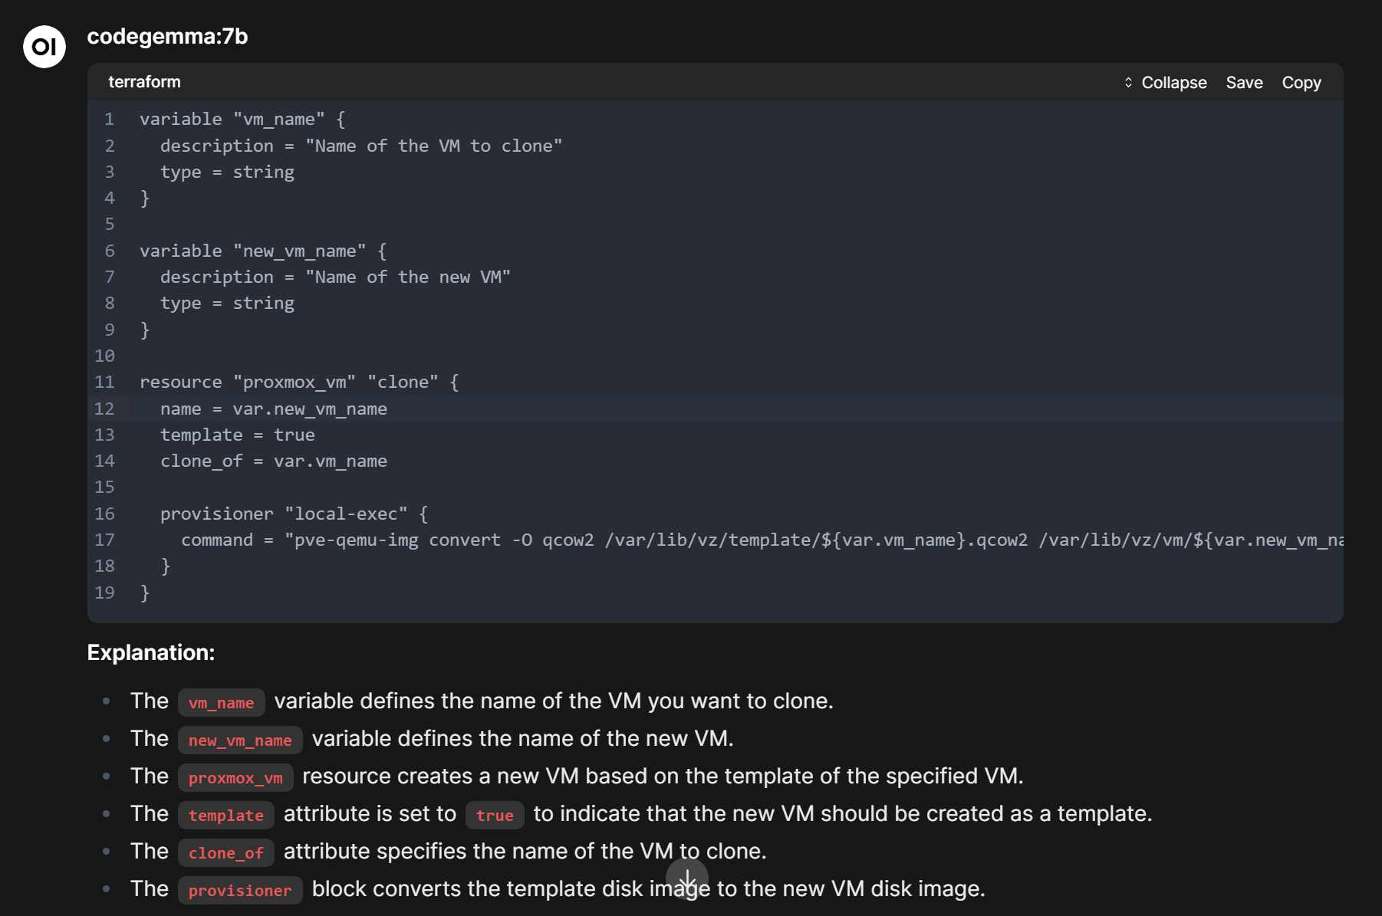Click the new_vm_name inline code tag
The image size is (1382, 916).
click(x=240, y=740)
